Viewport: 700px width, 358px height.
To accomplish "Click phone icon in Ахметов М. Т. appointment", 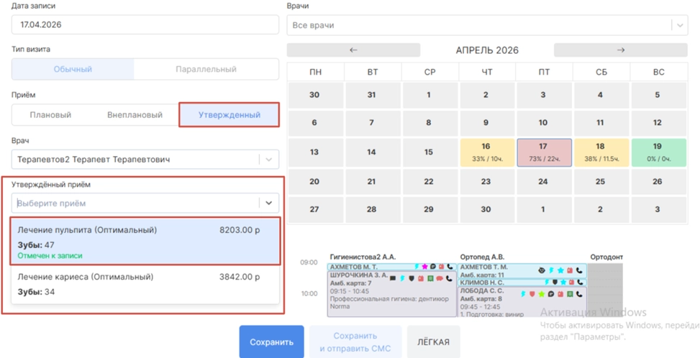I will point(450,267).
